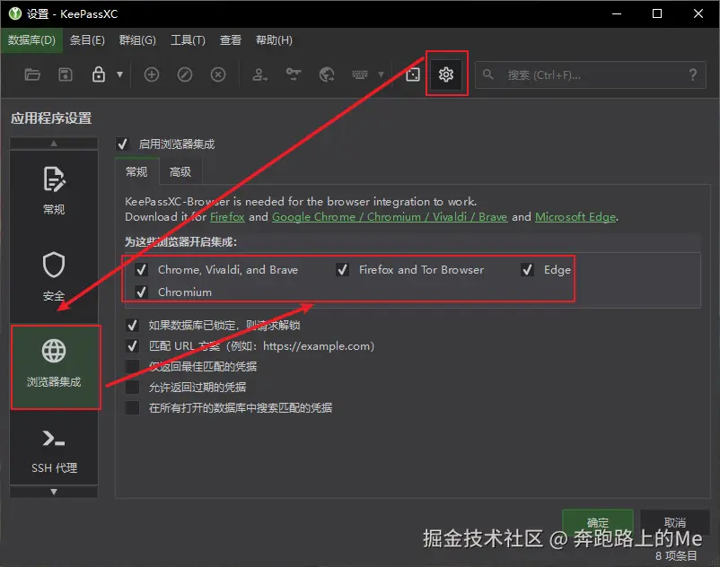Open the password generator dice icon

tap(413, 74)
